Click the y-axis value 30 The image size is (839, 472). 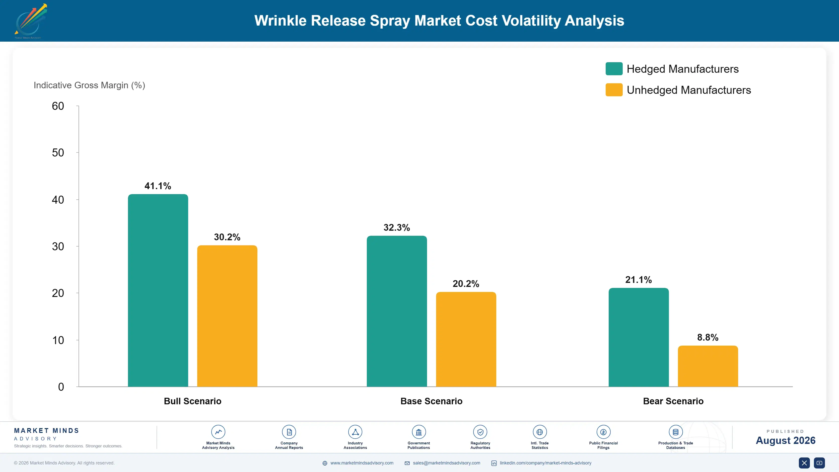point(58,247)
